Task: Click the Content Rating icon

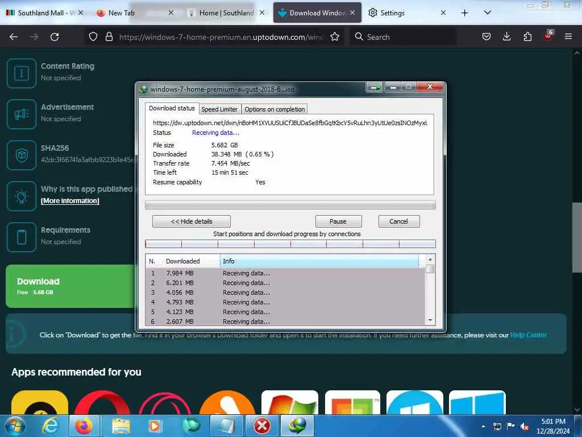Action: pos(22,73)
